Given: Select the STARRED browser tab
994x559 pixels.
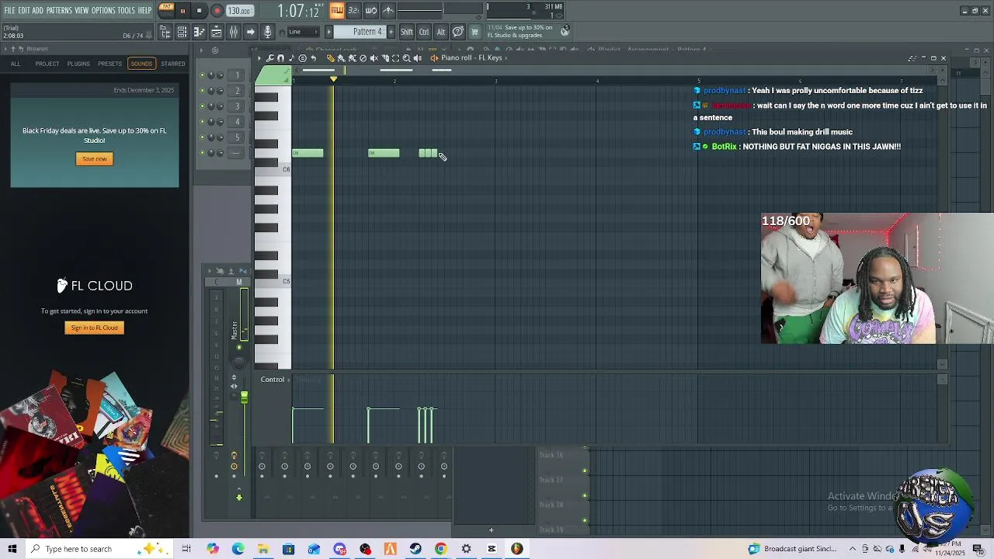Looking at the screenshot, I should click(x=173, y=64).
